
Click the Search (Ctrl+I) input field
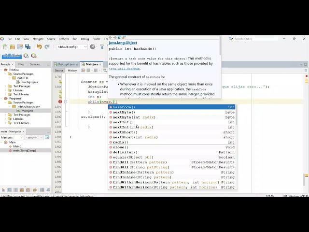tap(256, 39)
